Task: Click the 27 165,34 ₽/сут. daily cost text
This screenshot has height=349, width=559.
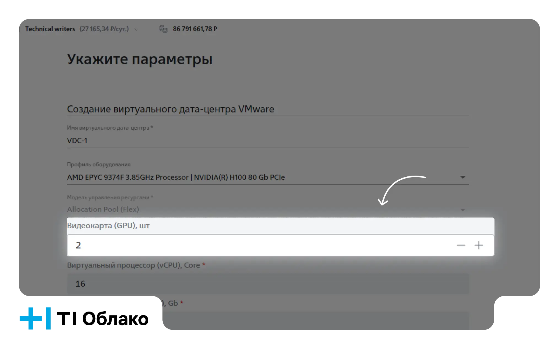Action: 104,29
